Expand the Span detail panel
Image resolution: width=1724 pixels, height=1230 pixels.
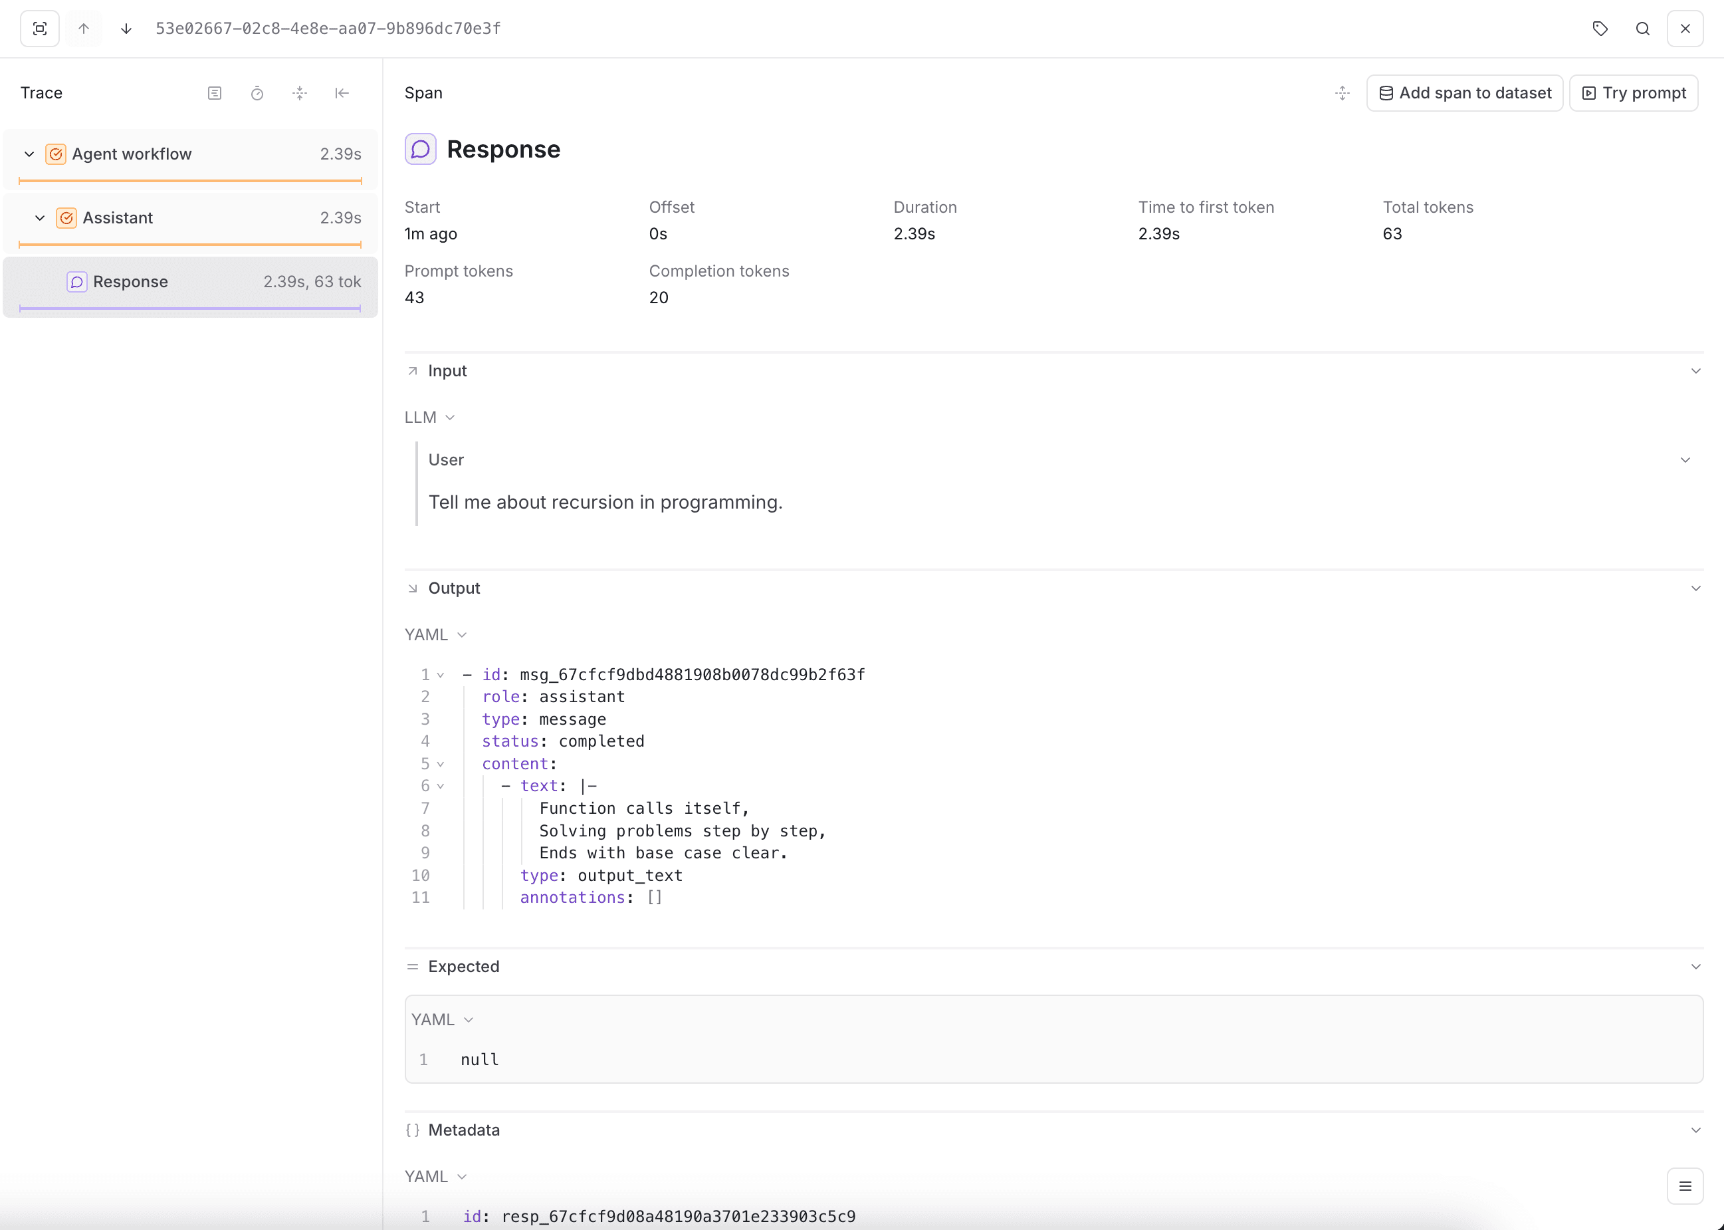[x=1341, y=92]
